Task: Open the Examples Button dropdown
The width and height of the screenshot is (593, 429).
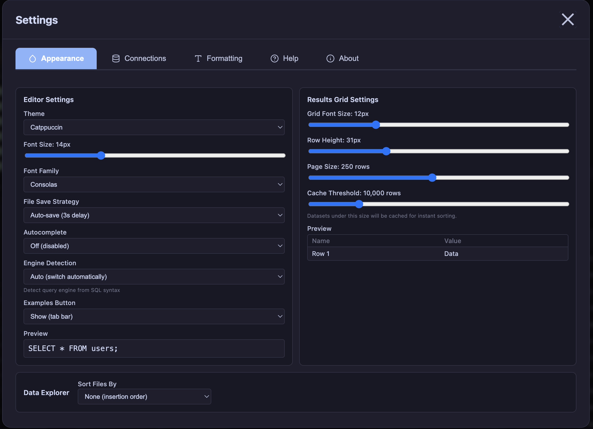Action: tap(154, 317)
